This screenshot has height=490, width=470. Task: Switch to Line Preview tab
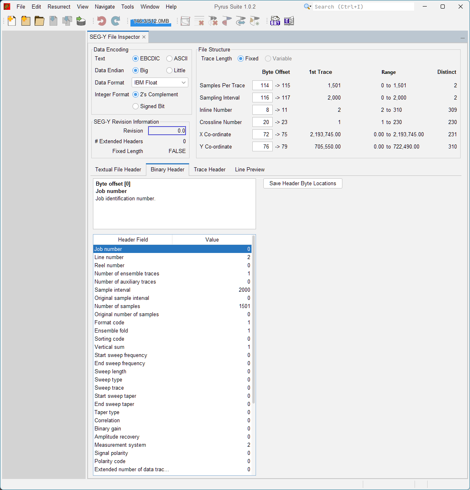click(x=250, y=169)
